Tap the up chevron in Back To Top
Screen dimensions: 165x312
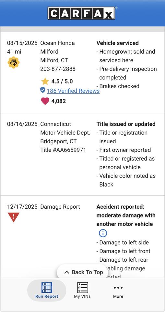[67, 272]
